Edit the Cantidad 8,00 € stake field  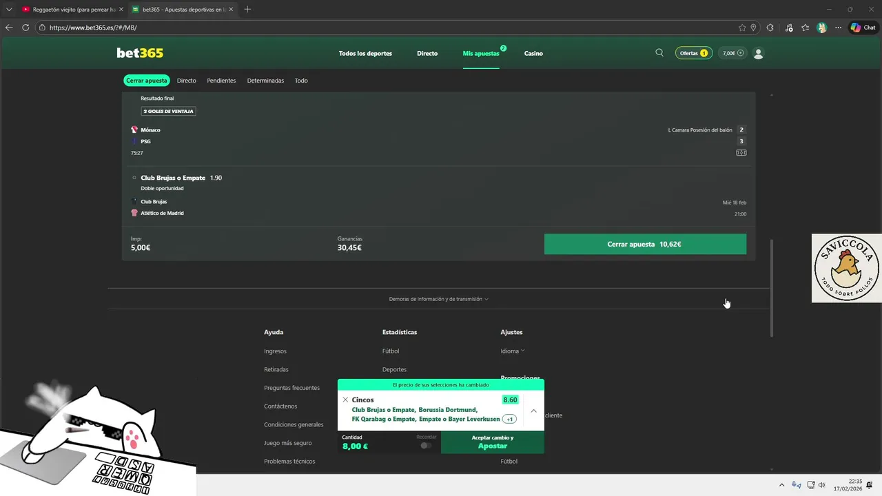(x=389, y=442)
